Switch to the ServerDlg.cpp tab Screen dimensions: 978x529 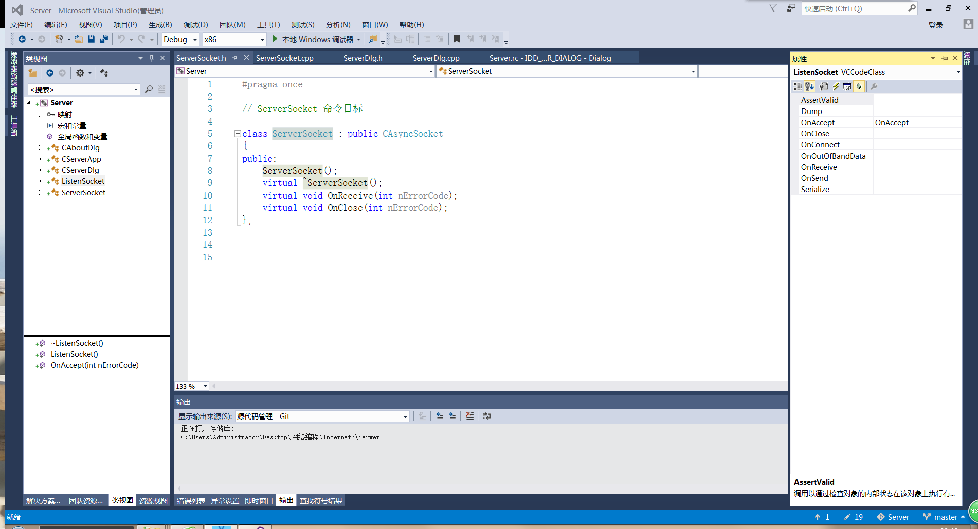pos(436,58)
